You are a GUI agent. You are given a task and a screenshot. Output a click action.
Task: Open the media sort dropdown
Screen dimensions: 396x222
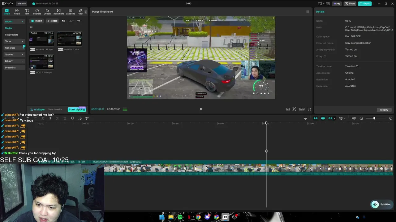click(71, 21)
